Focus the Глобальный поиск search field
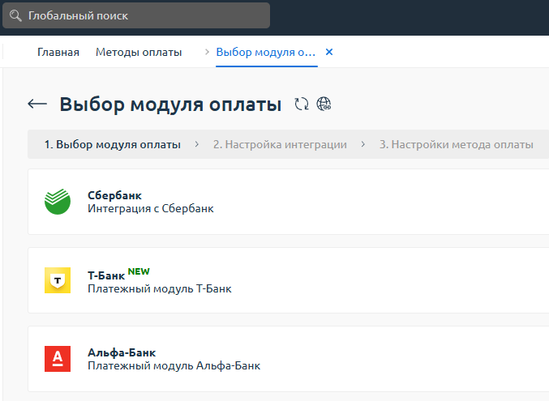 coord(136,15)
